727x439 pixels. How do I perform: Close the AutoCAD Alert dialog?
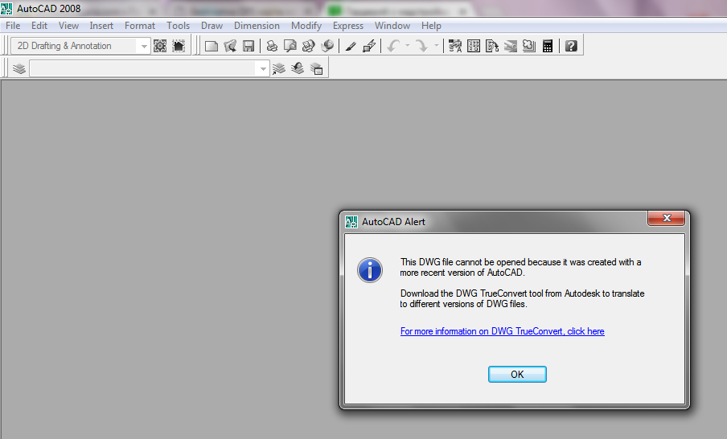pyautogui.click(x=666, y=218)
